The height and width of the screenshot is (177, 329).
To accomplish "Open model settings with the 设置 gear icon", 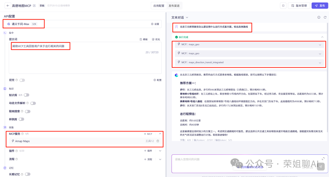I will (x=153, y=24).
